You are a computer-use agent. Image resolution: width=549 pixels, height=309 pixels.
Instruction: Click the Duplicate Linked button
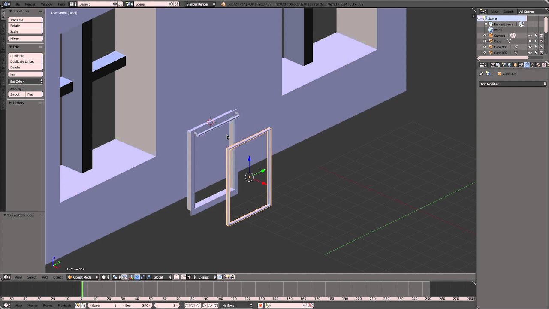[26, 61]
